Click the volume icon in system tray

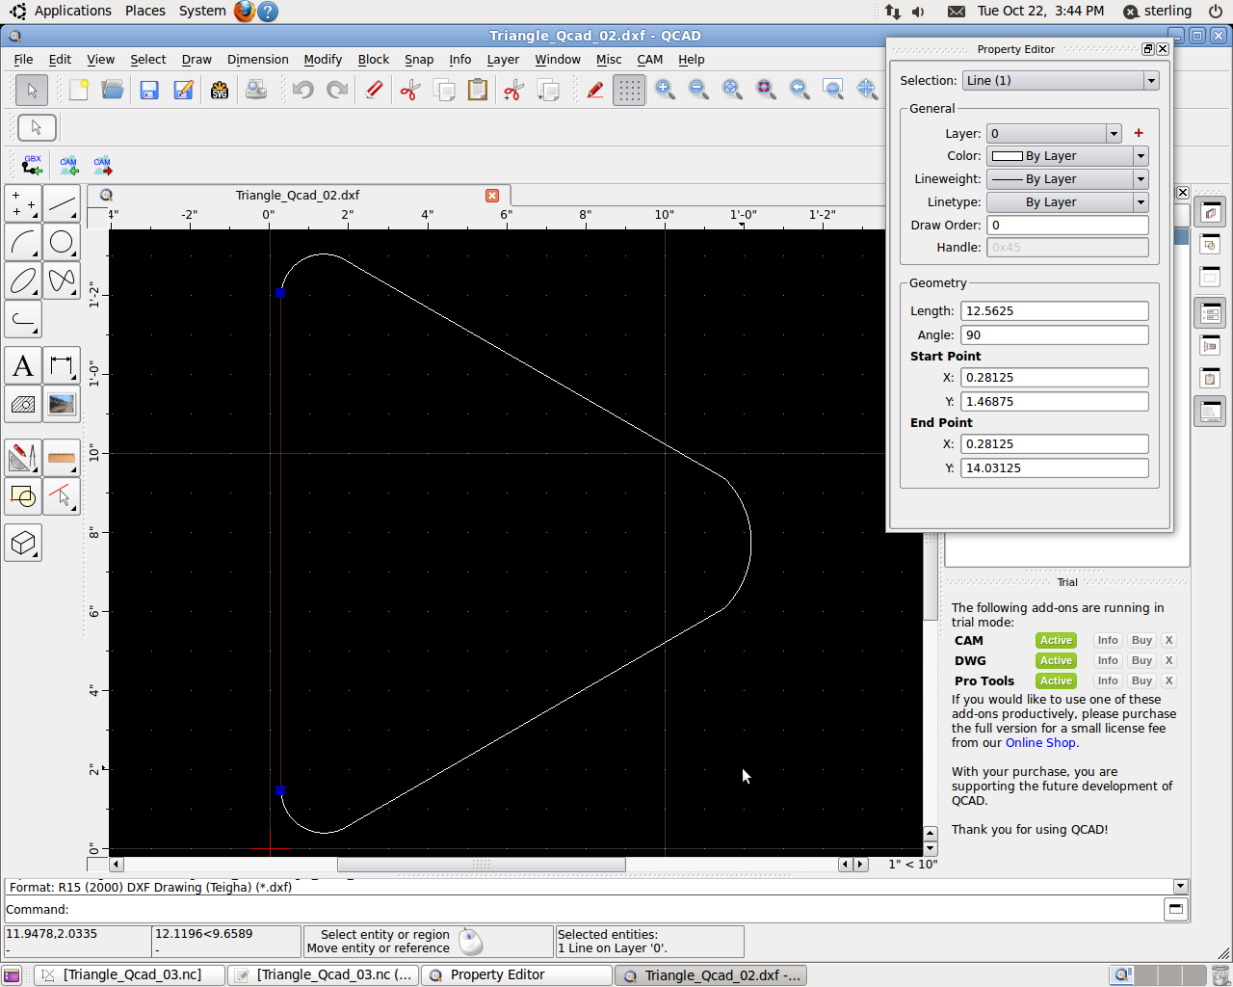[x=918, y=12]
